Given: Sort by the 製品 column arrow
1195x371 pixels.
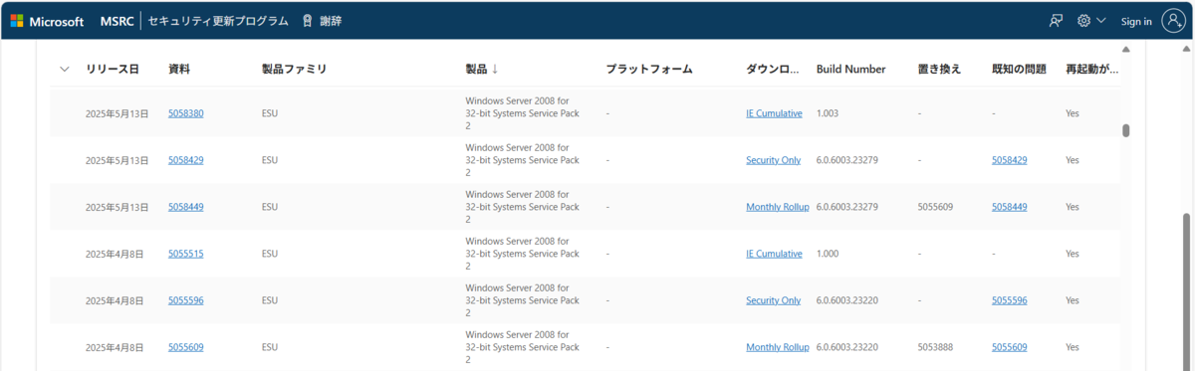Looking at the screenshot, I should coord(495,69).
